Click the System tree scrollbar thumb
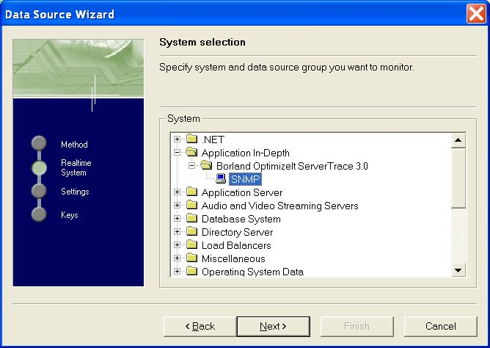This screenshot has width=490, height=348. (x=458, y=178)
